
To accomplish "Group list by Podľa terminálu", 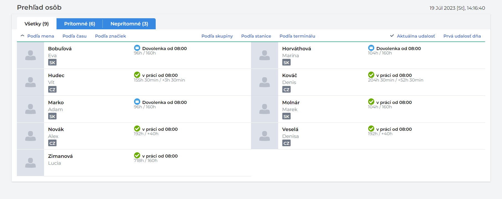I will [x=297, y=36].
